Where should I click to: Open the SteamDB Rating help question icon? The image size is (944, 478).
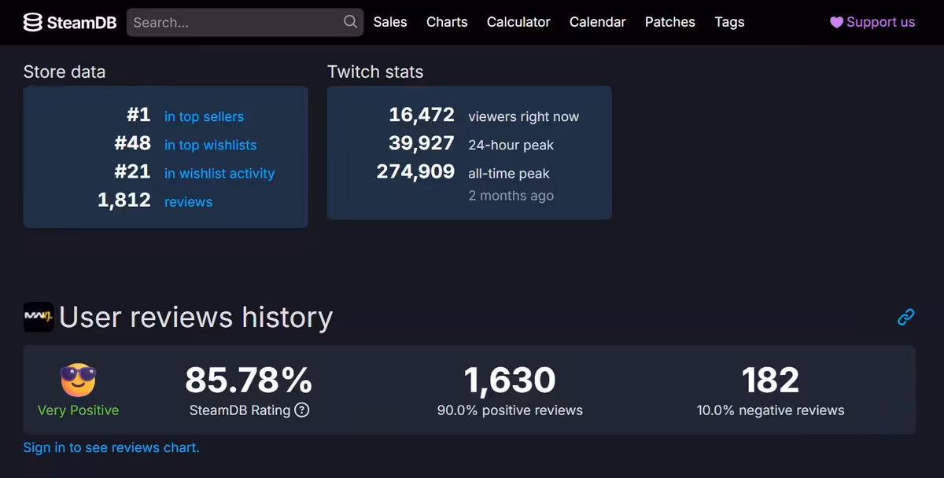point(302,410)
